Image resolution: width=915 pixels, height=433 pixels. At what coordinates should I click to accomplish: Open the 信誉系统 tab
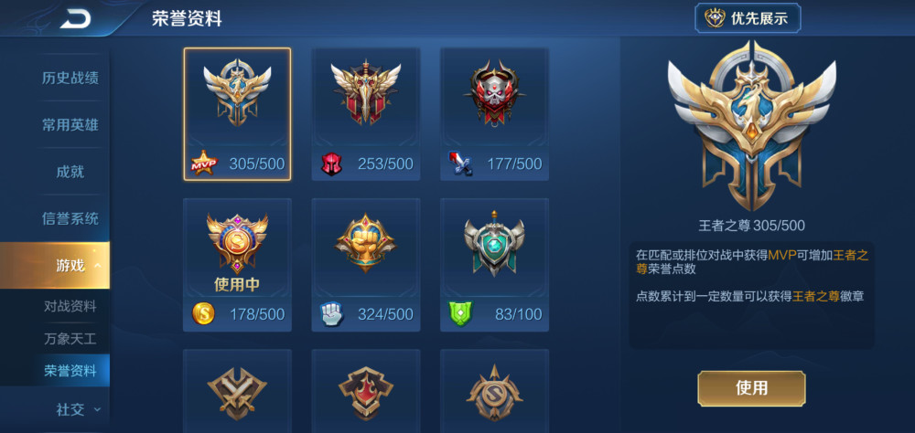click(70, 219)
